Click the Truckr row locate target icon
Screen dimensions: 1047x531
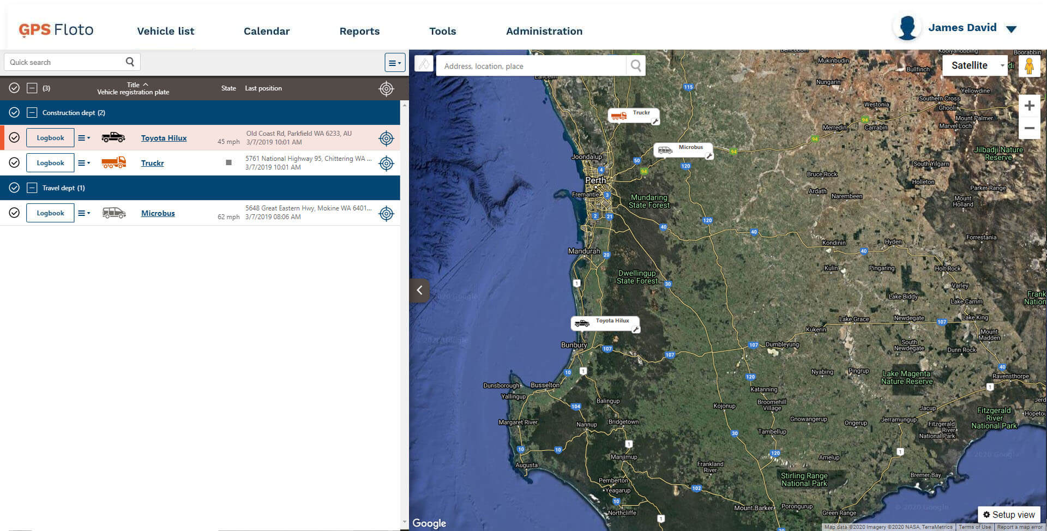click(386, 164)
